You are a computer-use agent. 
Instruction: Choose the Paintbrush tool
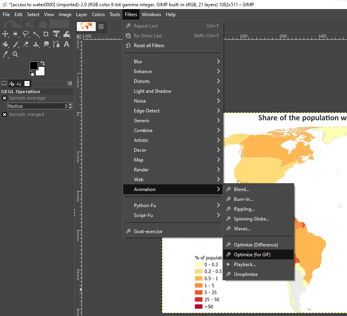15,44
